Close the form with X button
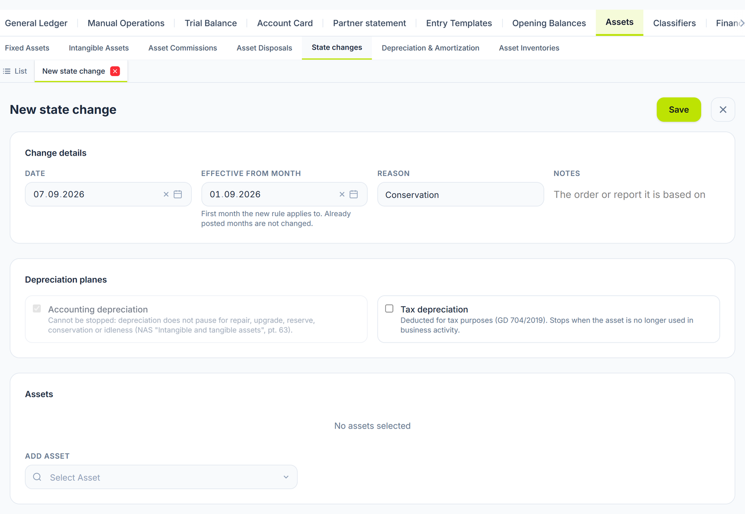The image size is (745, 514). [723, 109]
